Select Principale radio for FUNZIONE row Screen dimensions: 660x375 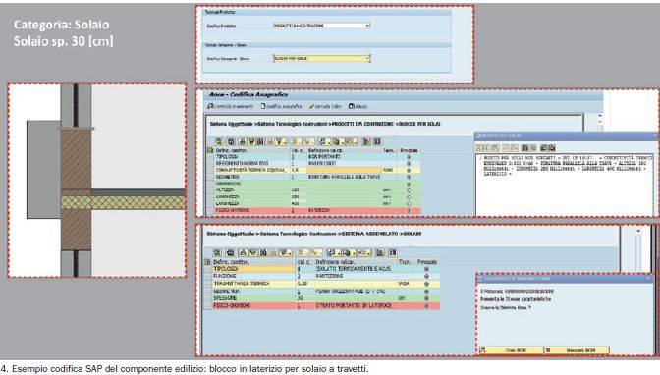(426, 276)
